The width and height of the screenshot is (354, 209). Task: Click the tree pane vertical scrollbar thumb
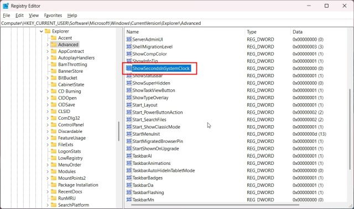[118, 131]
